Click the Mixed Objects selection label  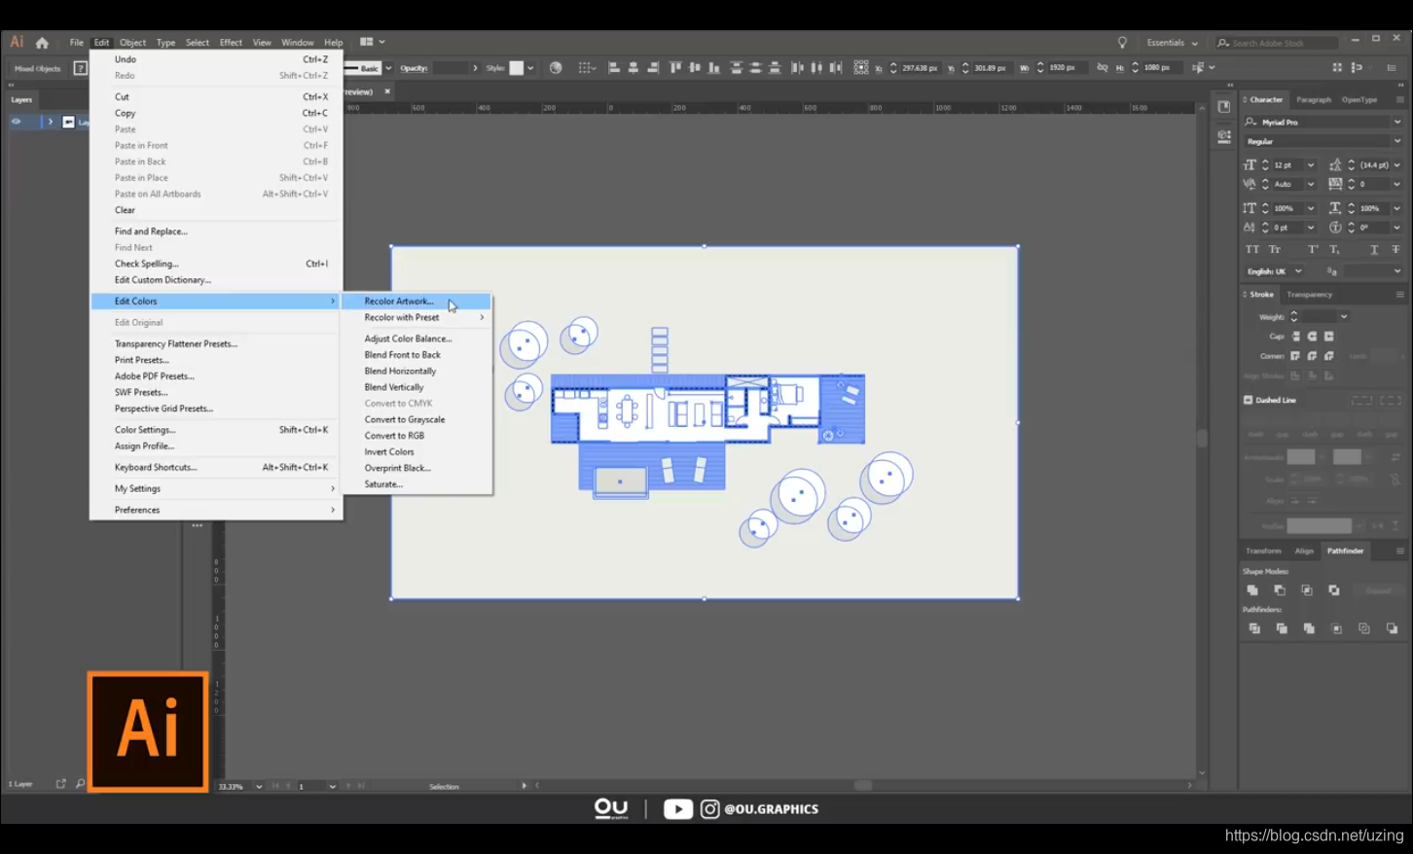point(37,68)
